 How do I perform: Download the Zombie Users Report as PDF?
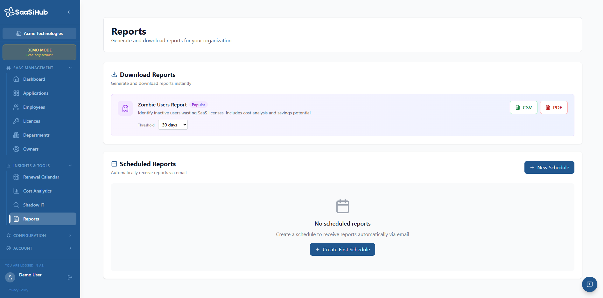click(554, 107)
